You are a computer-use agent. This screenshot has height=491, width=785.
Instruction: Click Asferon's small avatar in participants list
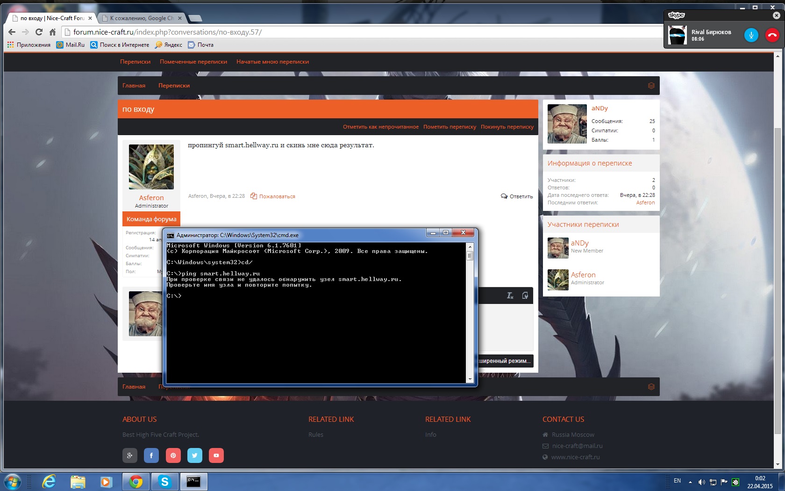(x=558, y=280)
